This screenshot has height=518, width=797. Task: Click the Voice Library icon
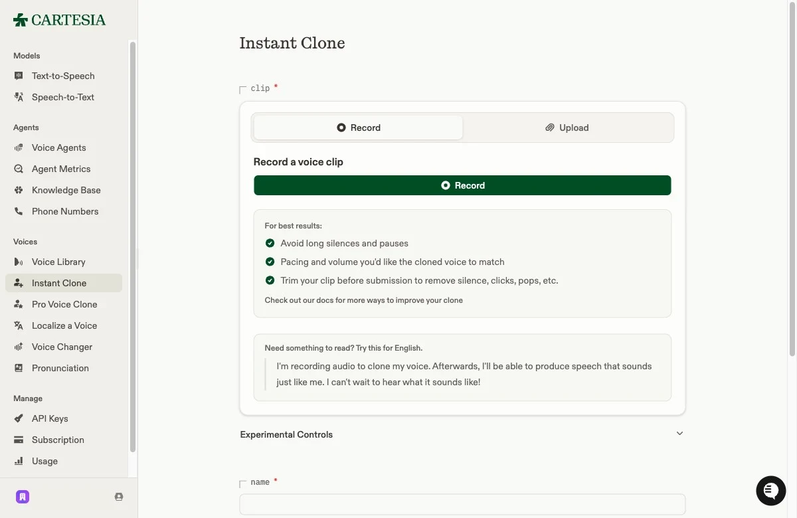tap(19, 262)
